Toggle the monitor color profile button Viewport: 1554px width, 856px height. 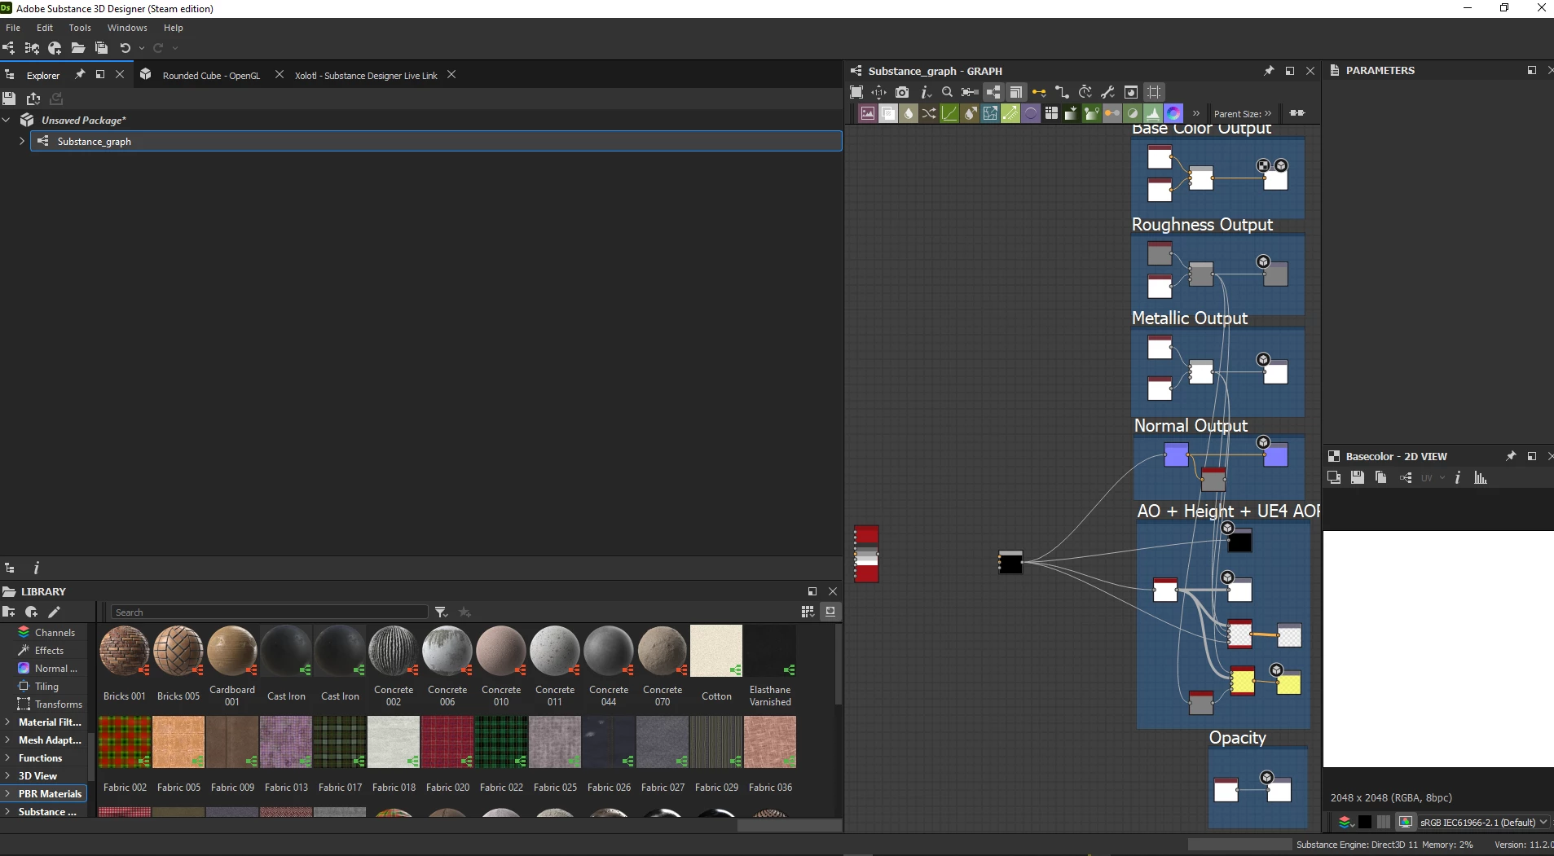1406,822
